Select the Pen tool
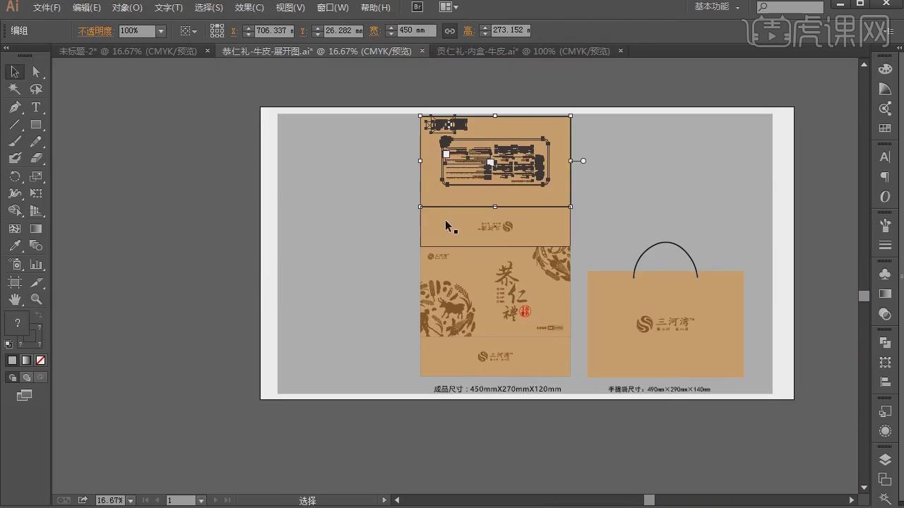Screen dimensions: 904x508 click(14, 107)
